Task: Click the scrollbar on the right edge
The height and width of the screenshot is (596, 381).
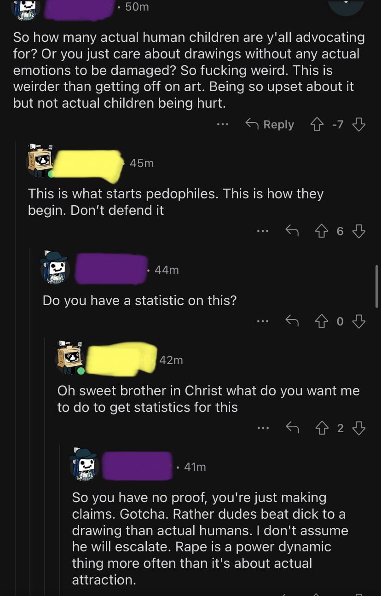Action: (x=377, y=286)
